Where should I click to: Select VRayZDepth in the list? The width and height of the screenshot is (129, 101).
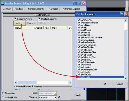100,77
